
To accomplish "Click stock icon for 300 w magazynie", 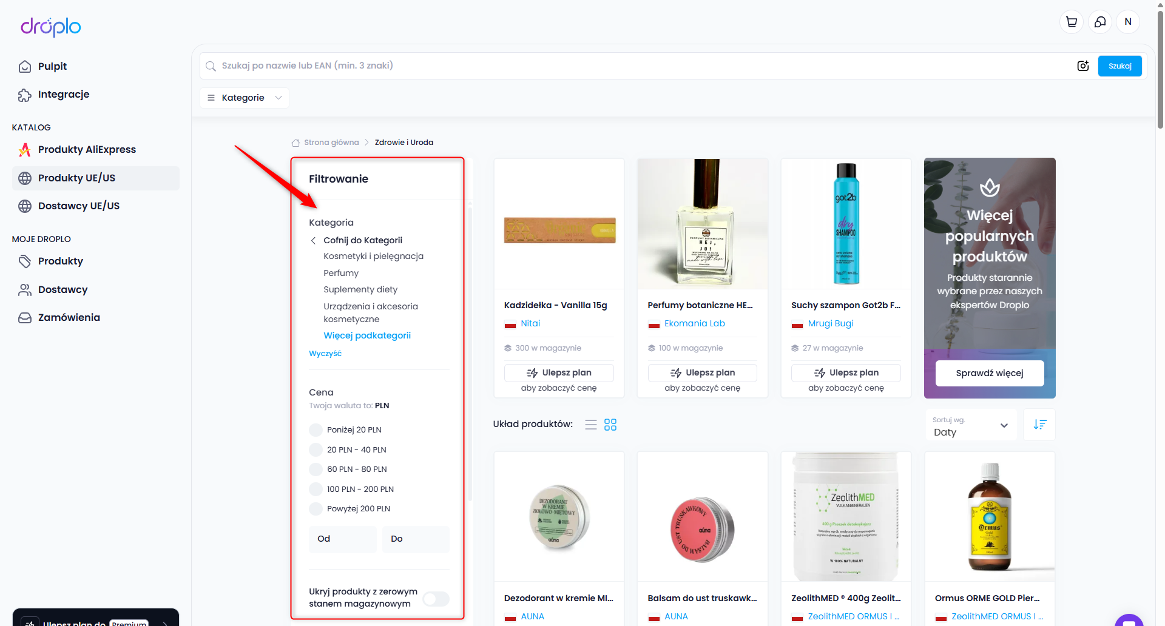I will click(508, 348).
